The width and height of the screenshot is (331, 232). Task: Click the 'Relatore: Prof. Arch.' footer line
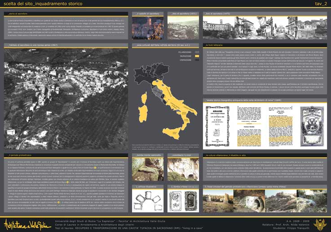pyautogui.click(x=286, y=225)
